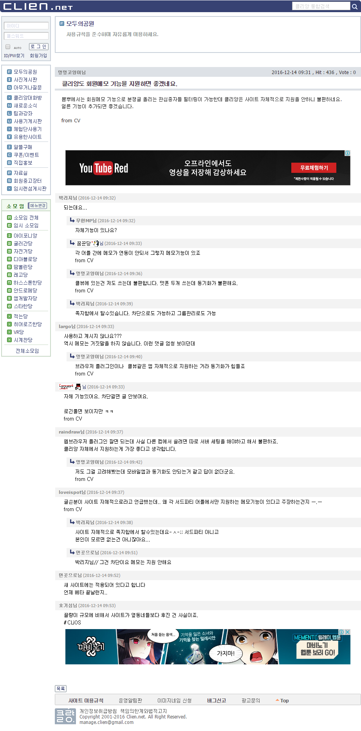Open 버그신고 footer menu item
The image size is (361, 731).
(217, 700)
